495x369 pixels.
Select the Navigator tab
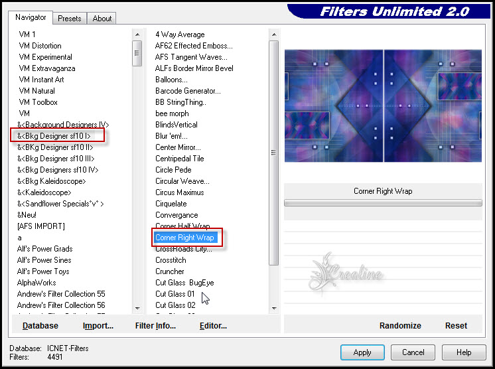[x=31, y=18]
